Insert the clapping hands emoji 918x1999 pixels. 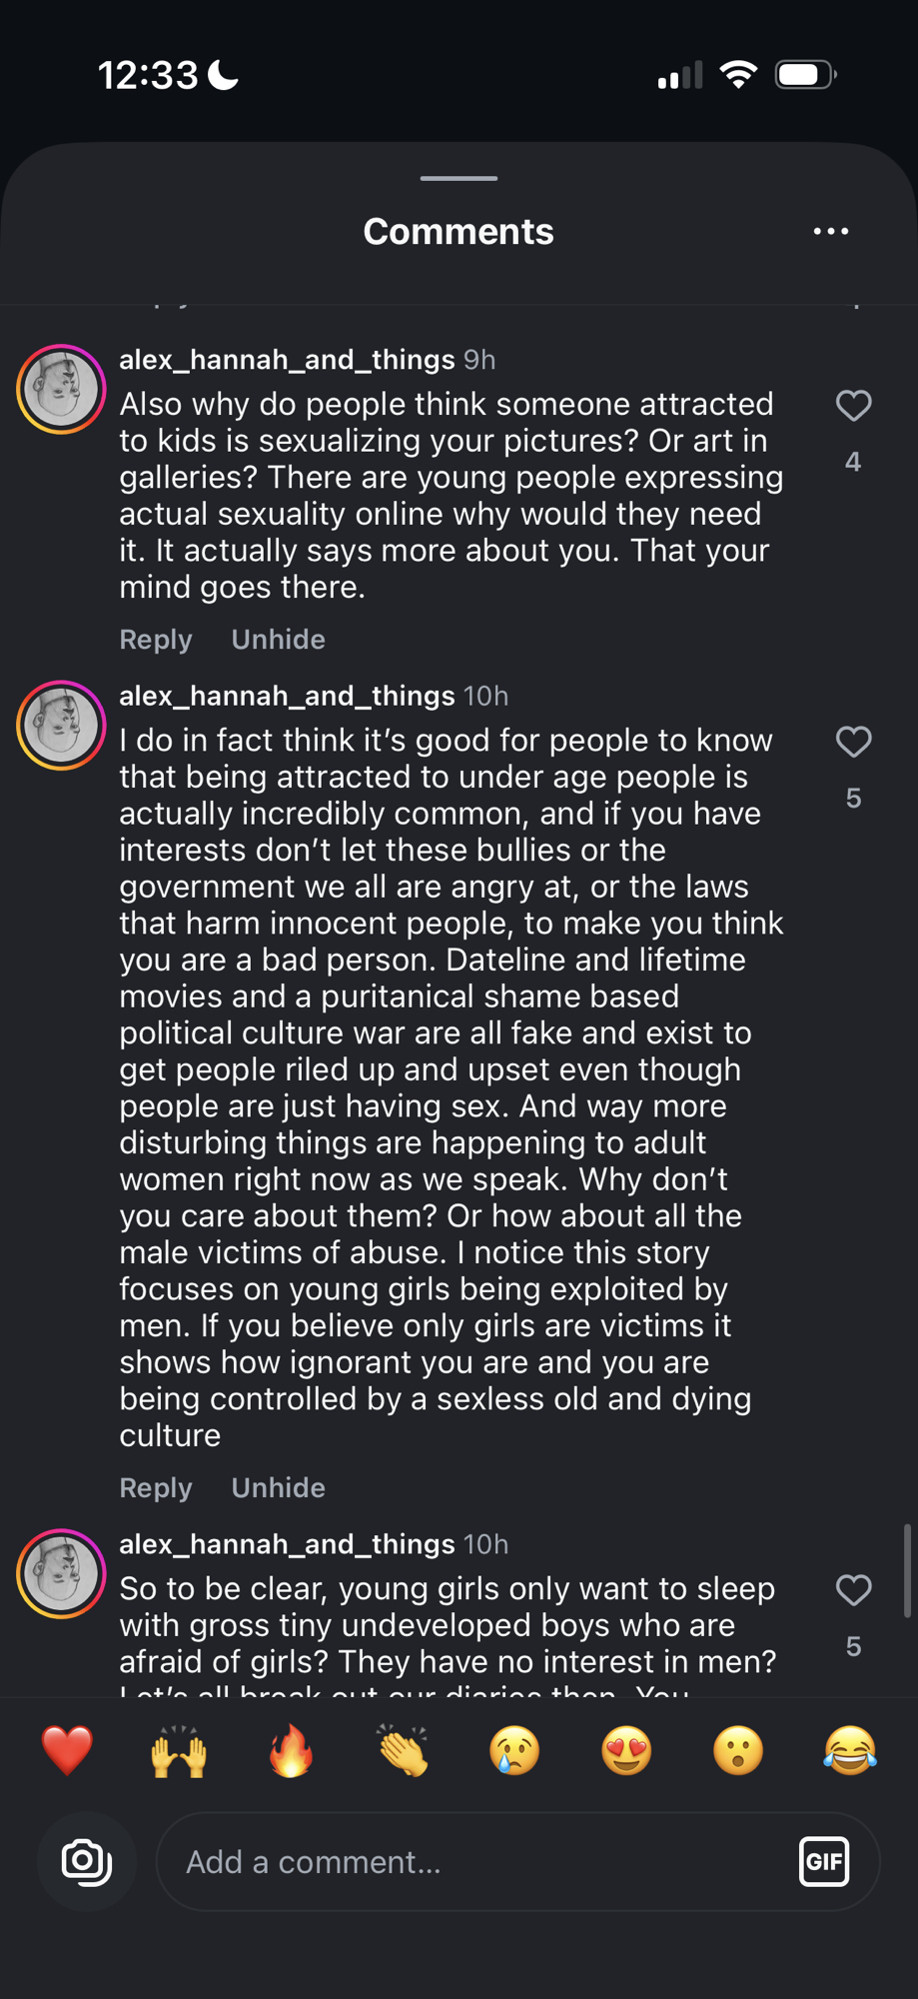pyautogui.click(x=403, y=1751)
